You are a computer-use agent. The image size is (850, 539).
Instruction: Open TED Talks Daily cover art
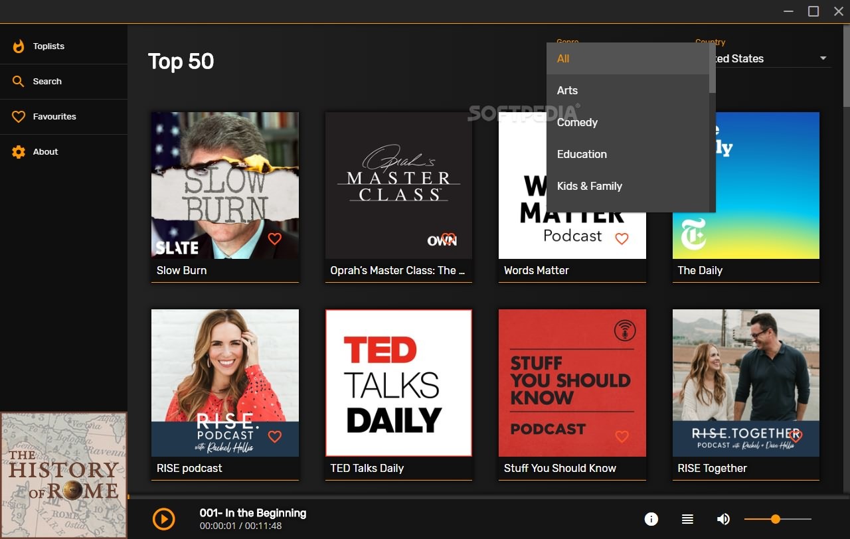398,383
